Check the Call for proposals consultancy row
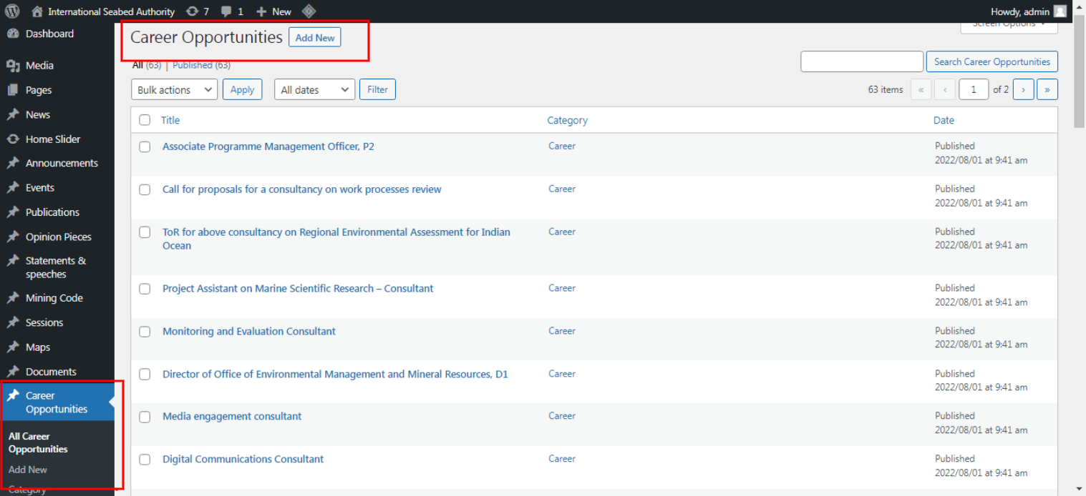This screenshot has height=496, width=1086. click(145, 189)
